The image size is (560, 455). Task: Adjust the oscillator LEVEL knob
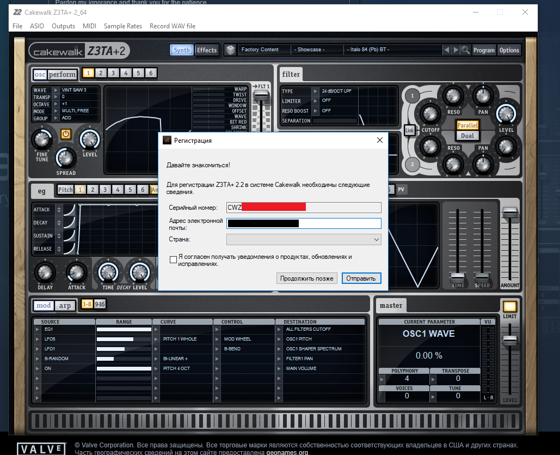point(89,139)
